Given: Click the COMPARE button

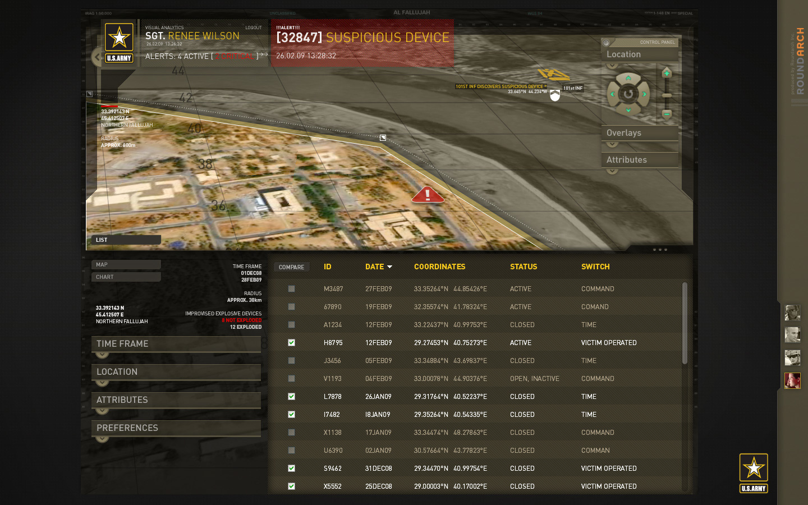Looking at the screenshot, I should [291, 267].
